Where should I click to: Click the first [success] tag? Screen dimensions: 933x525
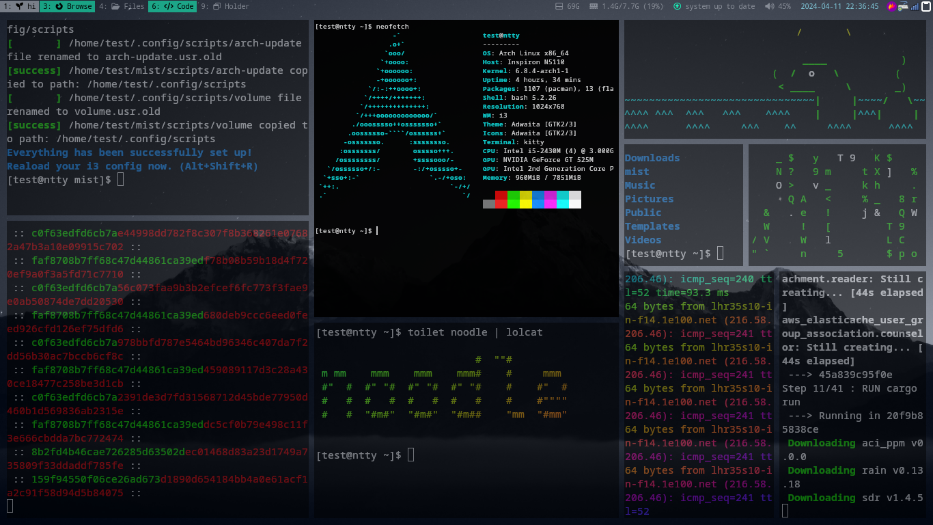[34, 70]
